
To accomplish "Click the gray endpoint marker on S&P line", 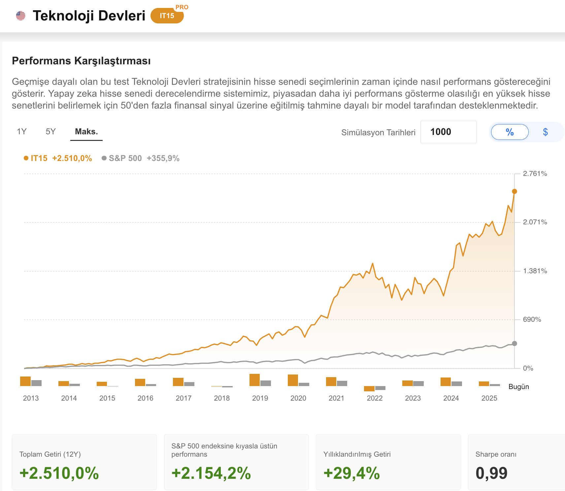I will pos(514,344).
